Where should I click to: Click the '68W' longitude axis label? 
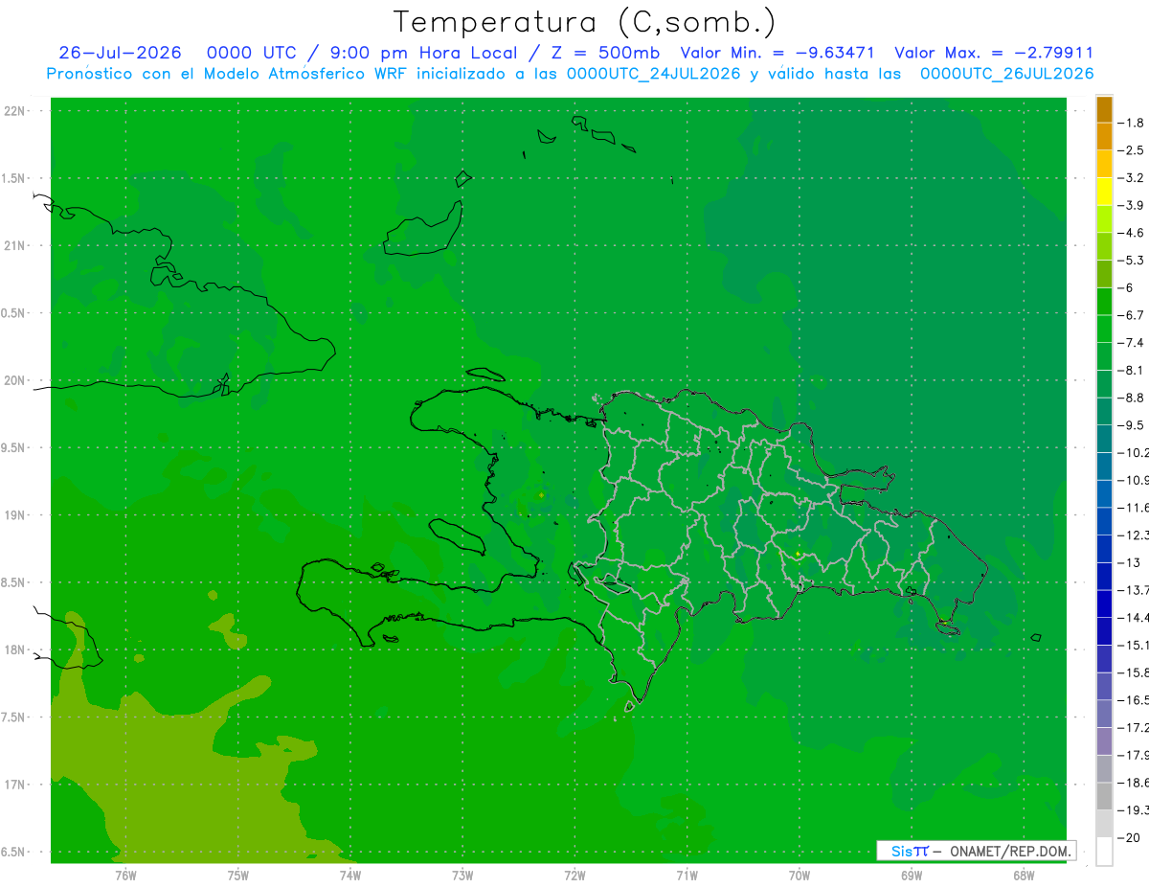[1023, 875]
